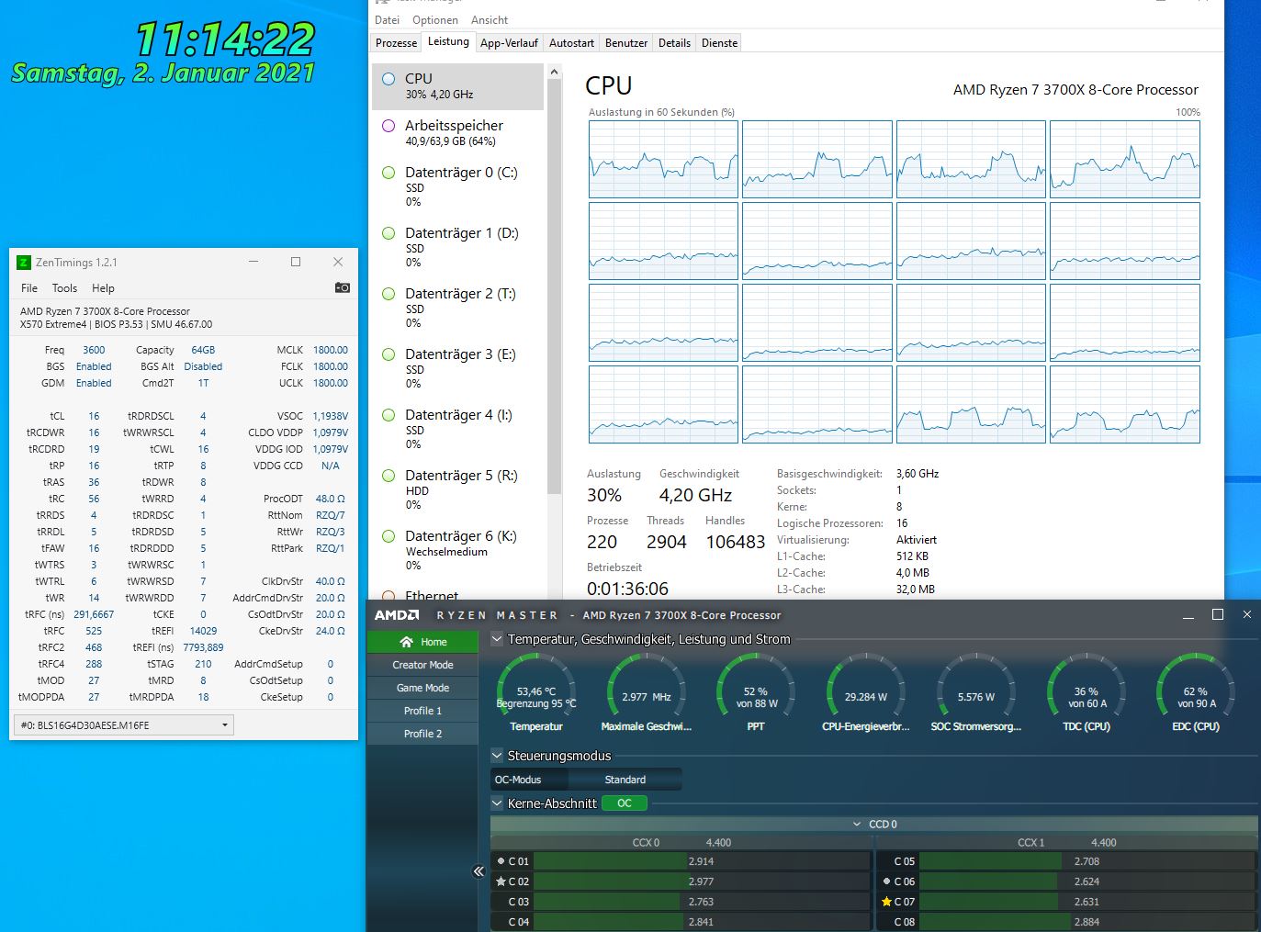Image resolution: width=1261 pixels, height=932 pixels.
Task: Switch to the Autostart tab
Action: click(x=571, y=43)
